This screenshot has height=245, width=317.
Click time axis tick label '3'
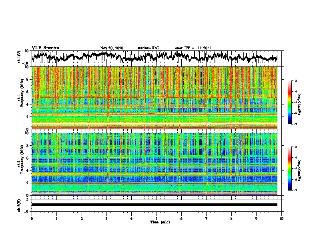click(106, 219)
